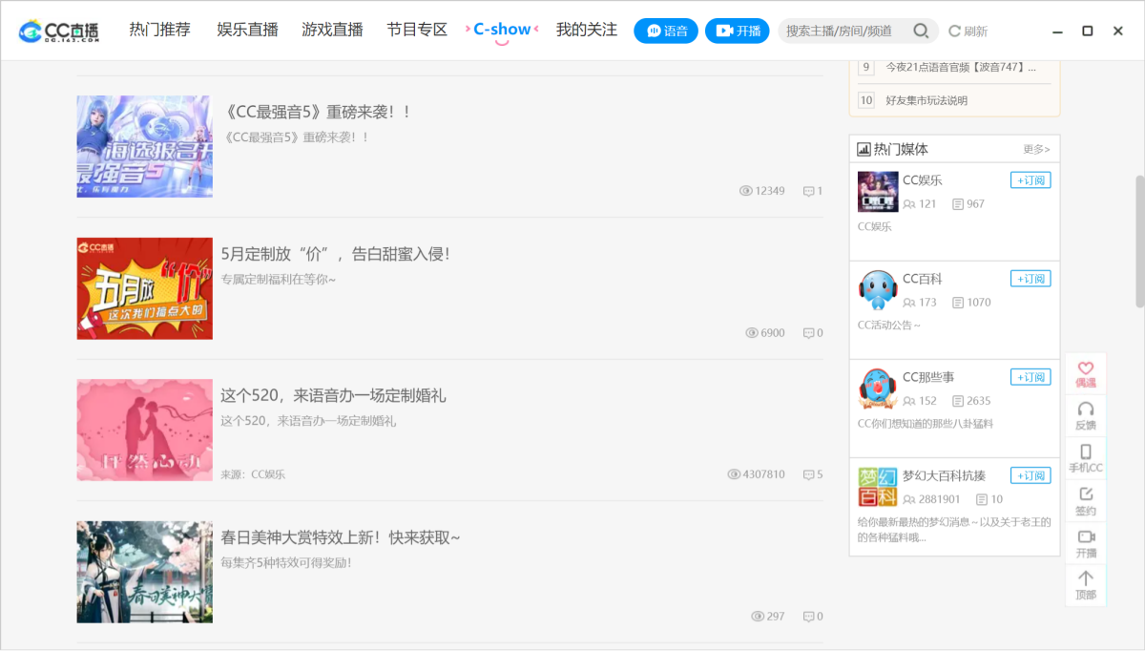This screenshot has height=651, width=1145.
Task: Click the search magnifier icon
Action: point(919,31)
